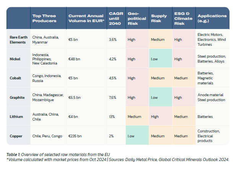Select the "ESG & Climate Risk" header
The width and height of the screenshot is (236, 169).
tap(182, 18)
